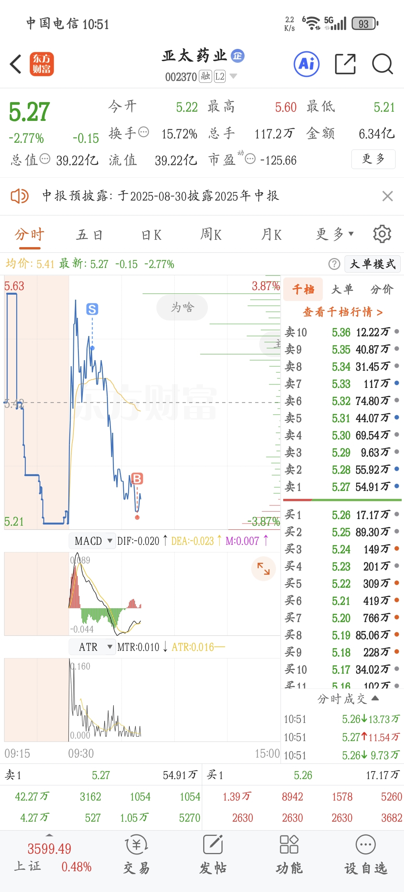Switch to 日K chart tab

(151, 235)
